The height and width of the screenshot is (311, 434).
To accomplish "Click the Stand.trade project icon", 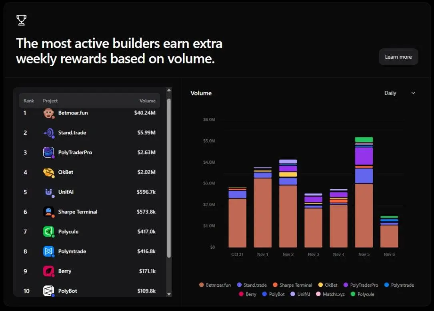I will coord(48,133).
